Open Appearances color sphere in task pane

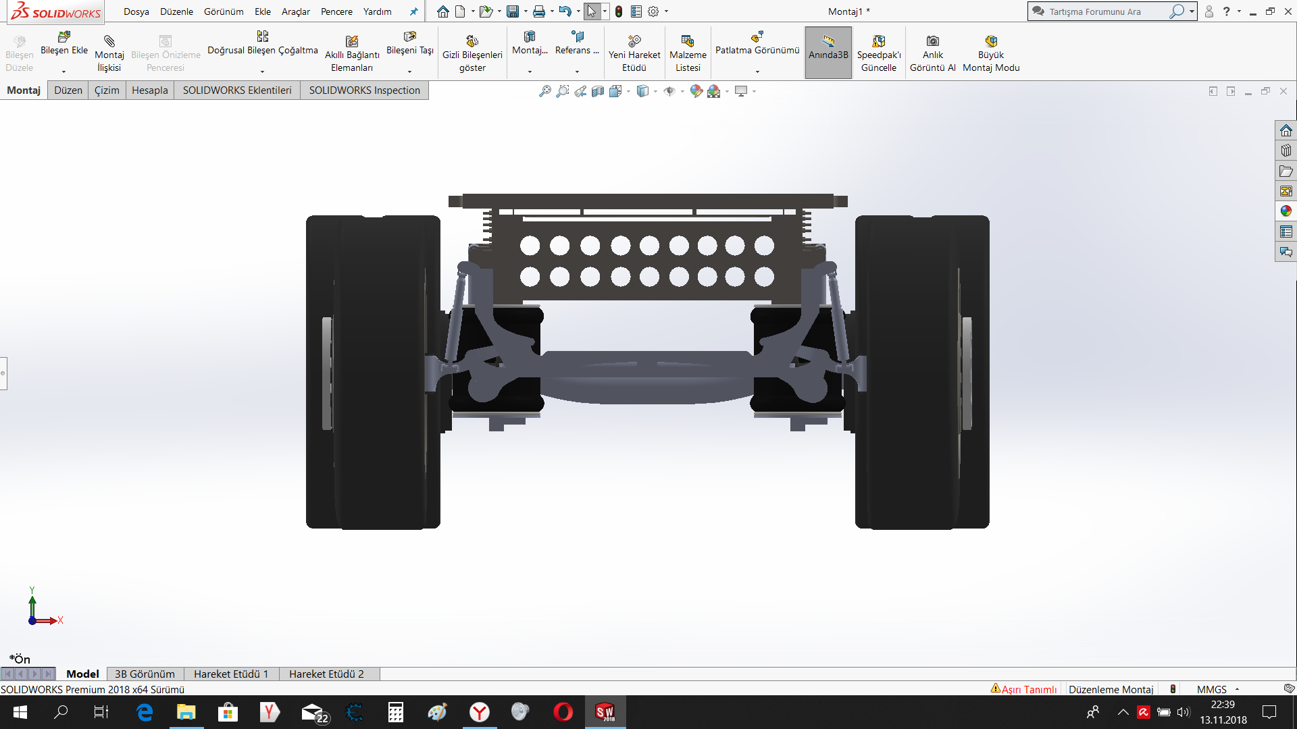tap(1286, 211)
